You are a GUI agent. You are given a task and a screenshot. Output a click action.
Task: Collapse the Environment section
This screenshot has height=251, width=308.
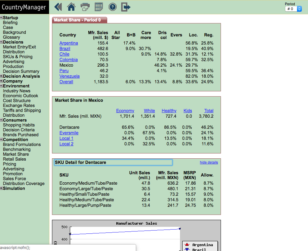click(1, 86)
